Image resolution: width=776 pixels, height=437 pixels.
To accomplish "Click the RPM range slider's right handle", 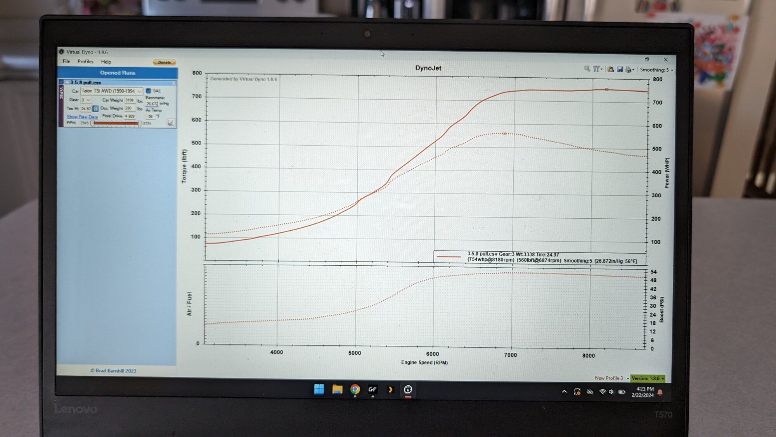I will 140,124.
